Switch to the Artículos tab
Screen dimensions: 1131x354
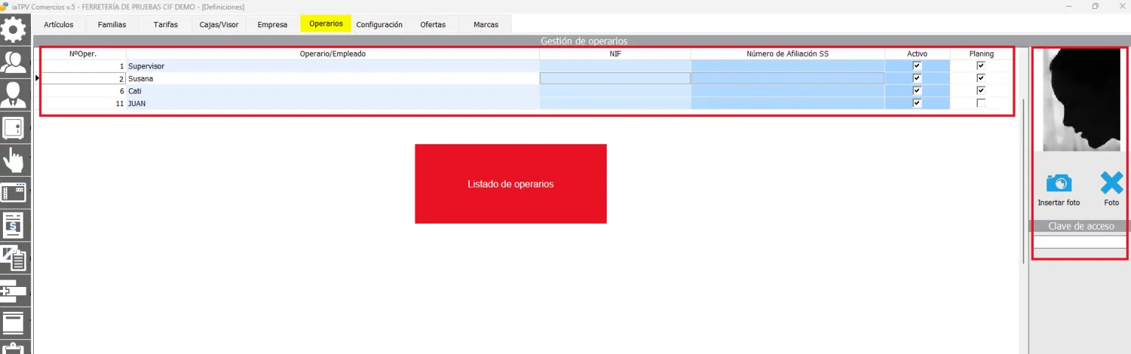[59, 24]
